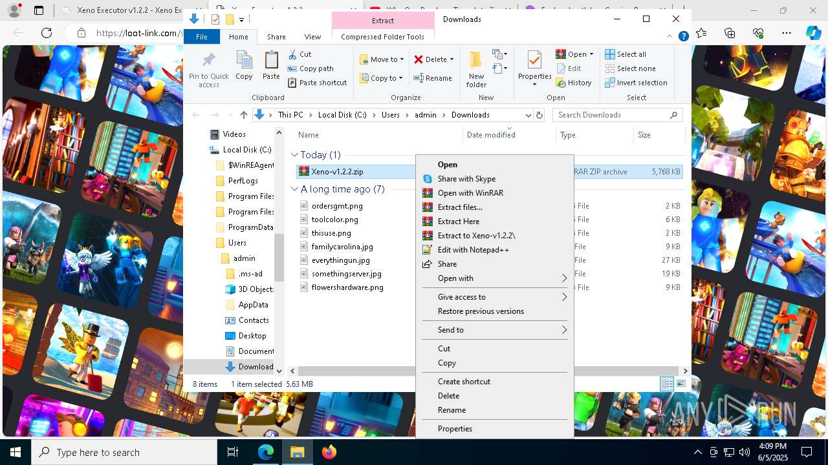This screenshot has height=465, width=828.
Task: Open File Explorer from the taskbar
Action: coord(297,452)
